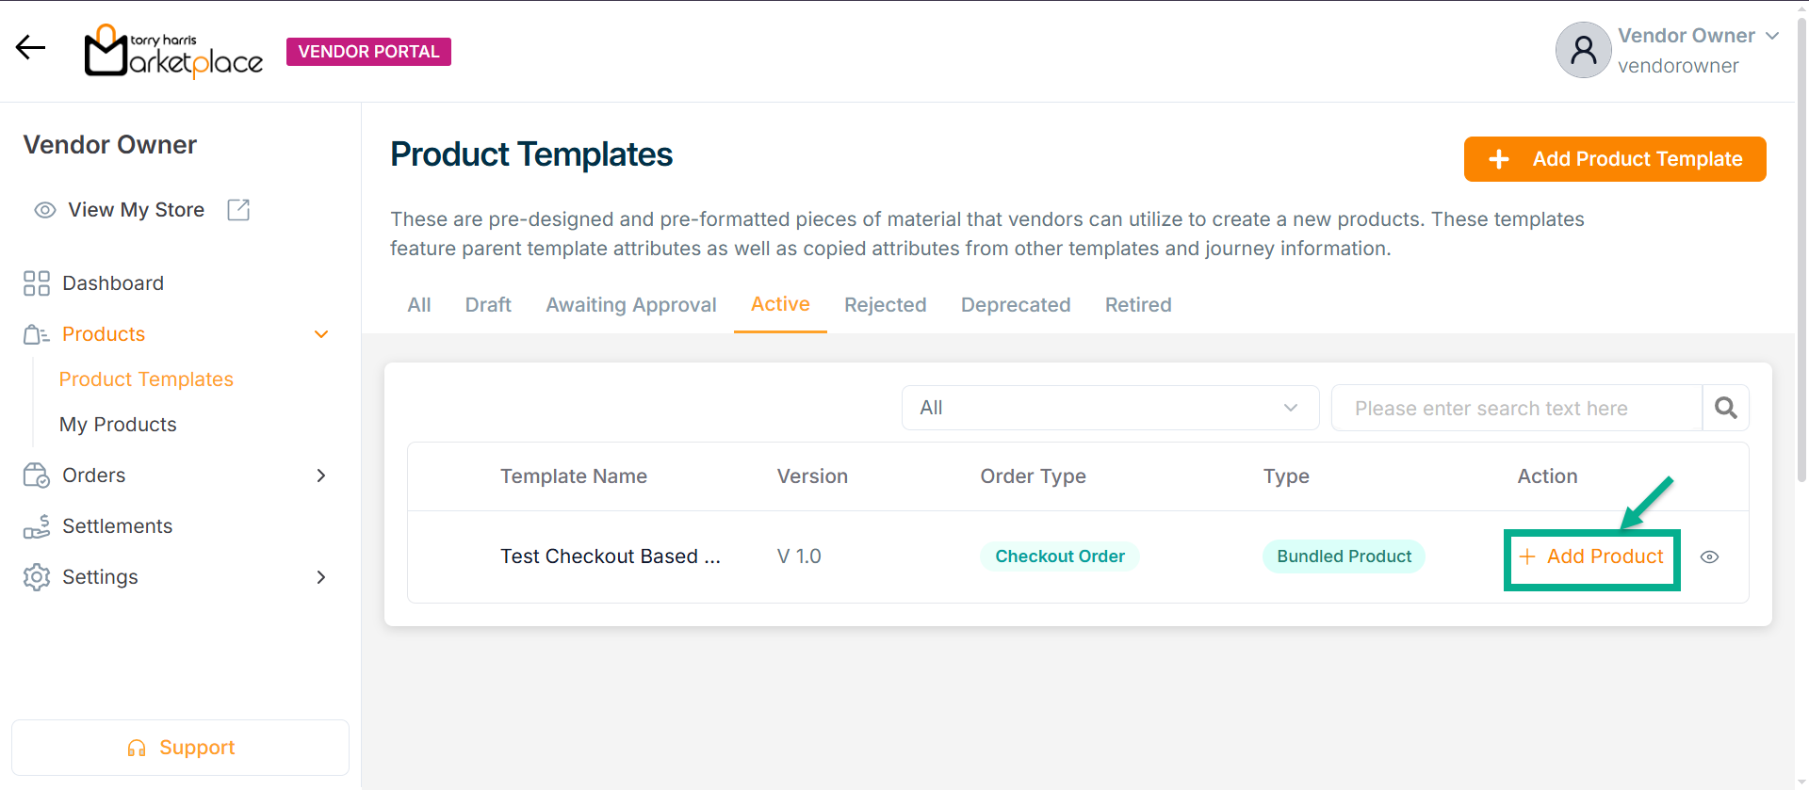Screen dimensions: 1809x790
Task: Expand the Orders sidebar menu
Action: click(321, 476)
